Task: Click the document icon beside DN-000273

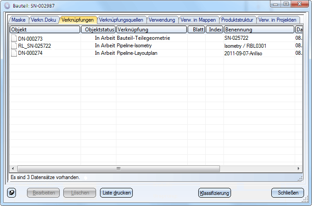Action: 14,38
